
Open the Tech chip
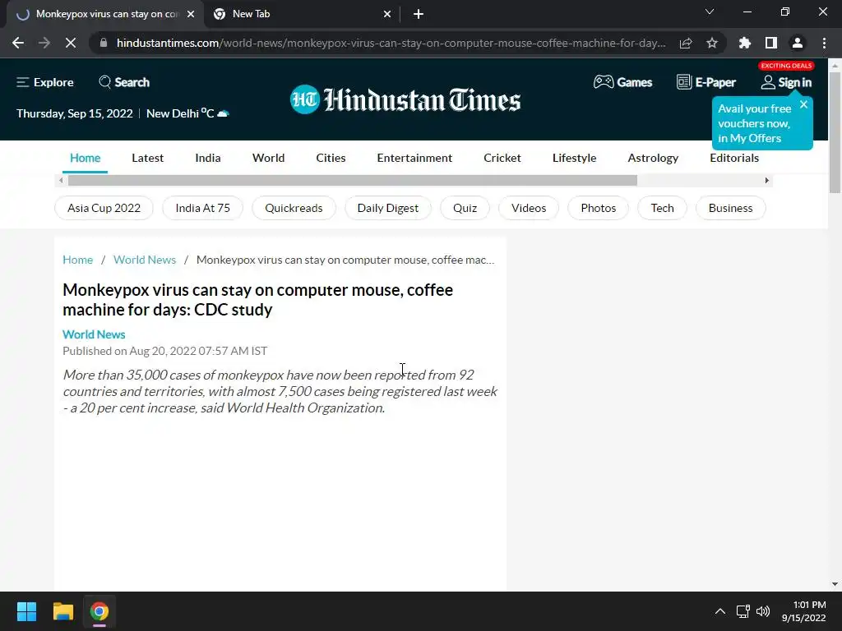tap(662, 208)
